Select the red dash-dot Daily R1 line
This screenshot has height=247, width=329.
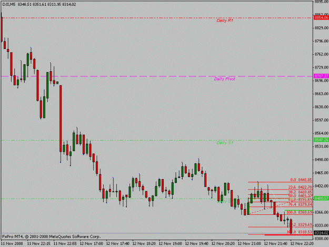coord(156,18)
